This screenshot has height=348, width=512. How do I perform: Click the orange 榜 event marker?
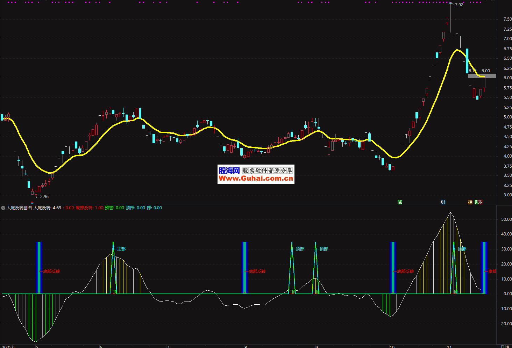point(470,202)
